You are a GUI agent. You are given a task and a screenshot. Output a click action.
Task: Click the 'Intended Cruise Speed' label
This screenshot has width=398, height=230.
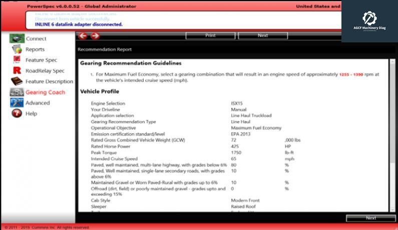[x=114, y=159]
